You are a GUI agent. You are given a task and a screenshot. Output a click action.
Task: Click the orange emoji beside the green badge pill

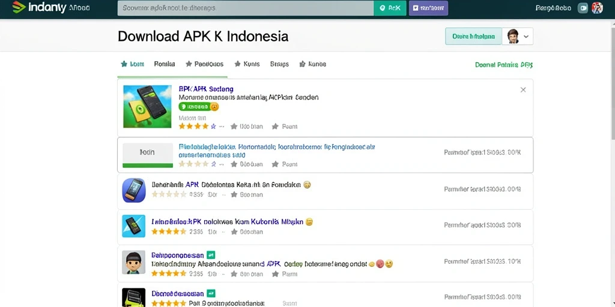coord(214,107)
